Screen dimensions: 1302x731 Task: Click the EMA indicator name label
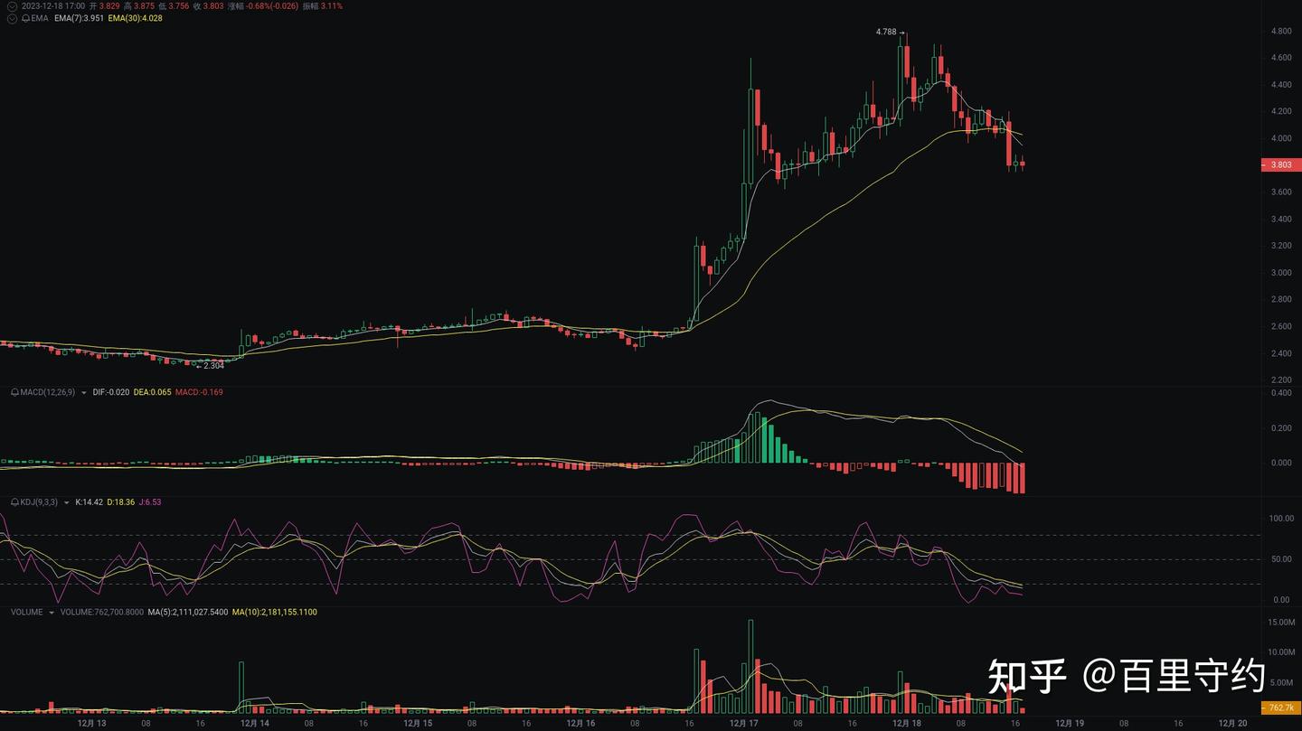tap(40, 18)
